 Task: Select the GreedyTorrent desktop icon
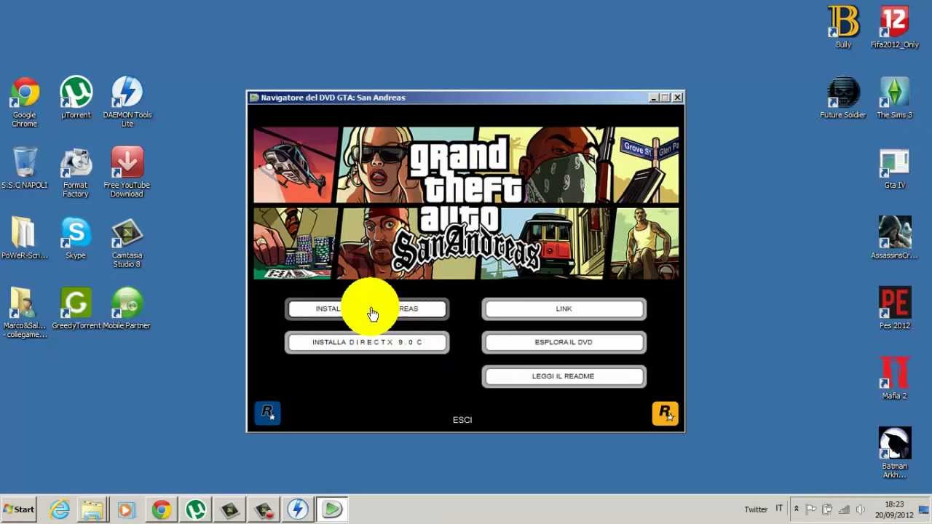(x=76, y=309)
